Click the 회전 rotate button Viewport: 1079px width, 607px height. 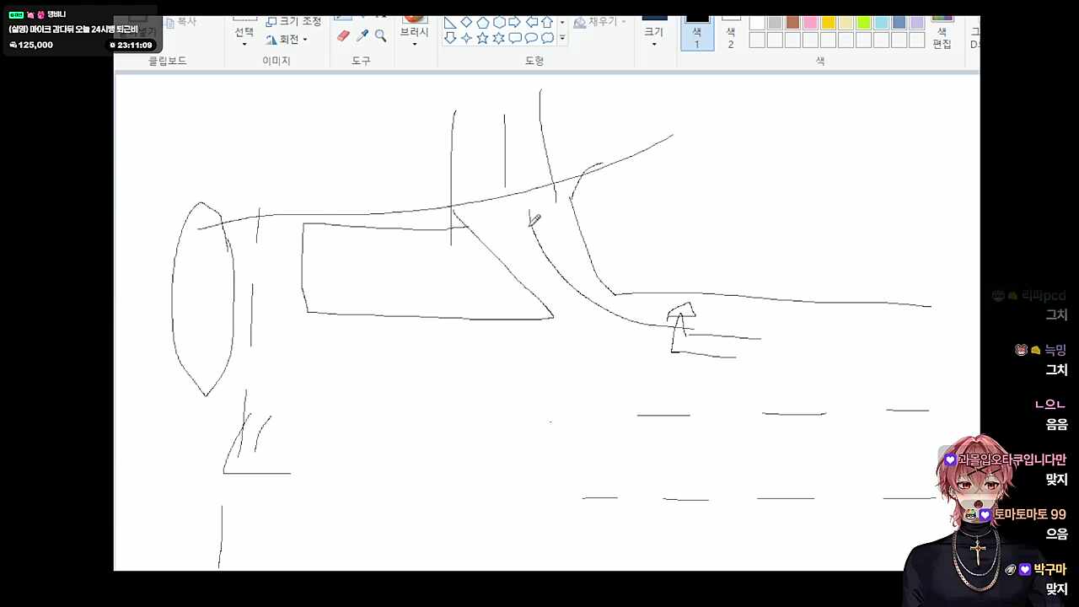pyautogui.click(x=287, y=40)
